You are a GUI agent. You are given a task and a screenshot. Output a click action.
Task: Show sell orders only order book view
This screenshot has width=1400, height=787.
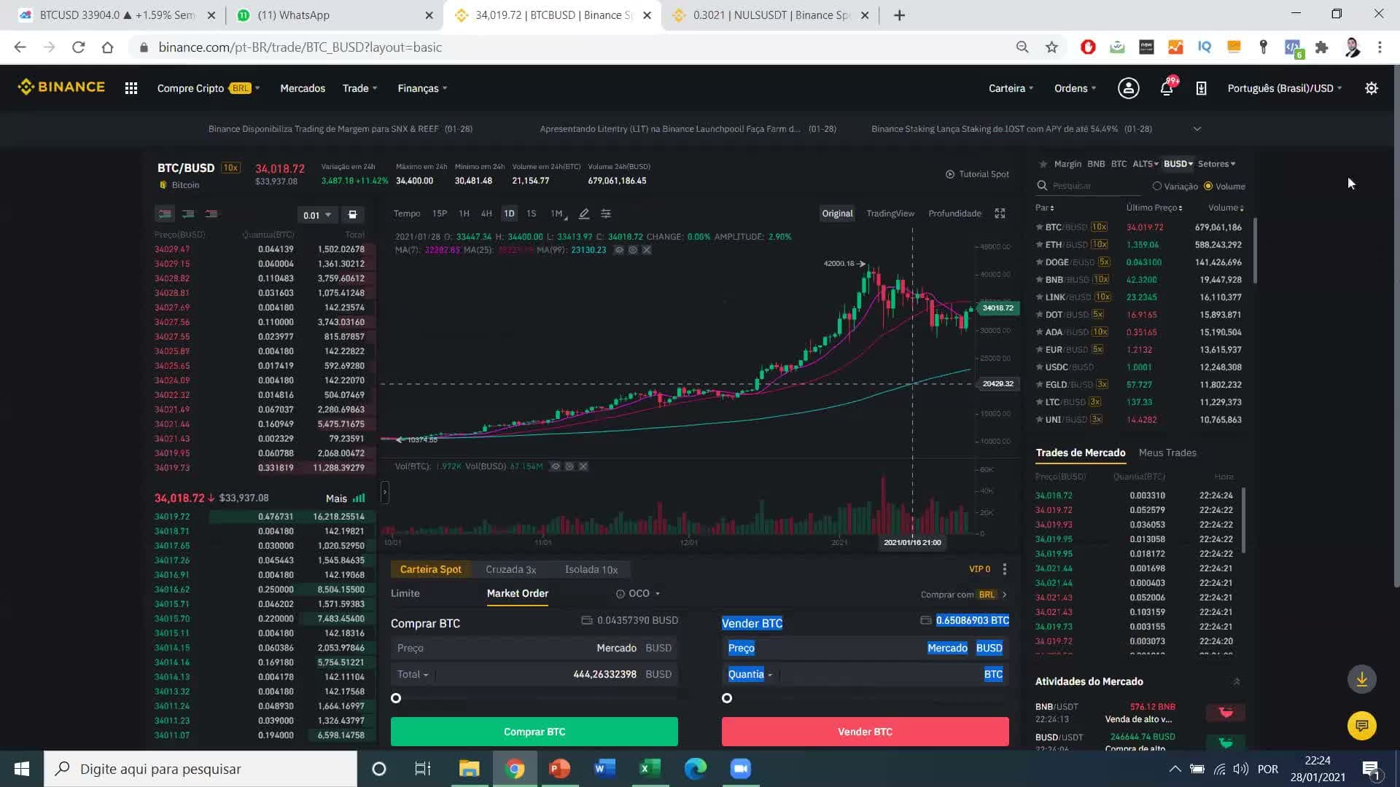(x=211, y=214)
